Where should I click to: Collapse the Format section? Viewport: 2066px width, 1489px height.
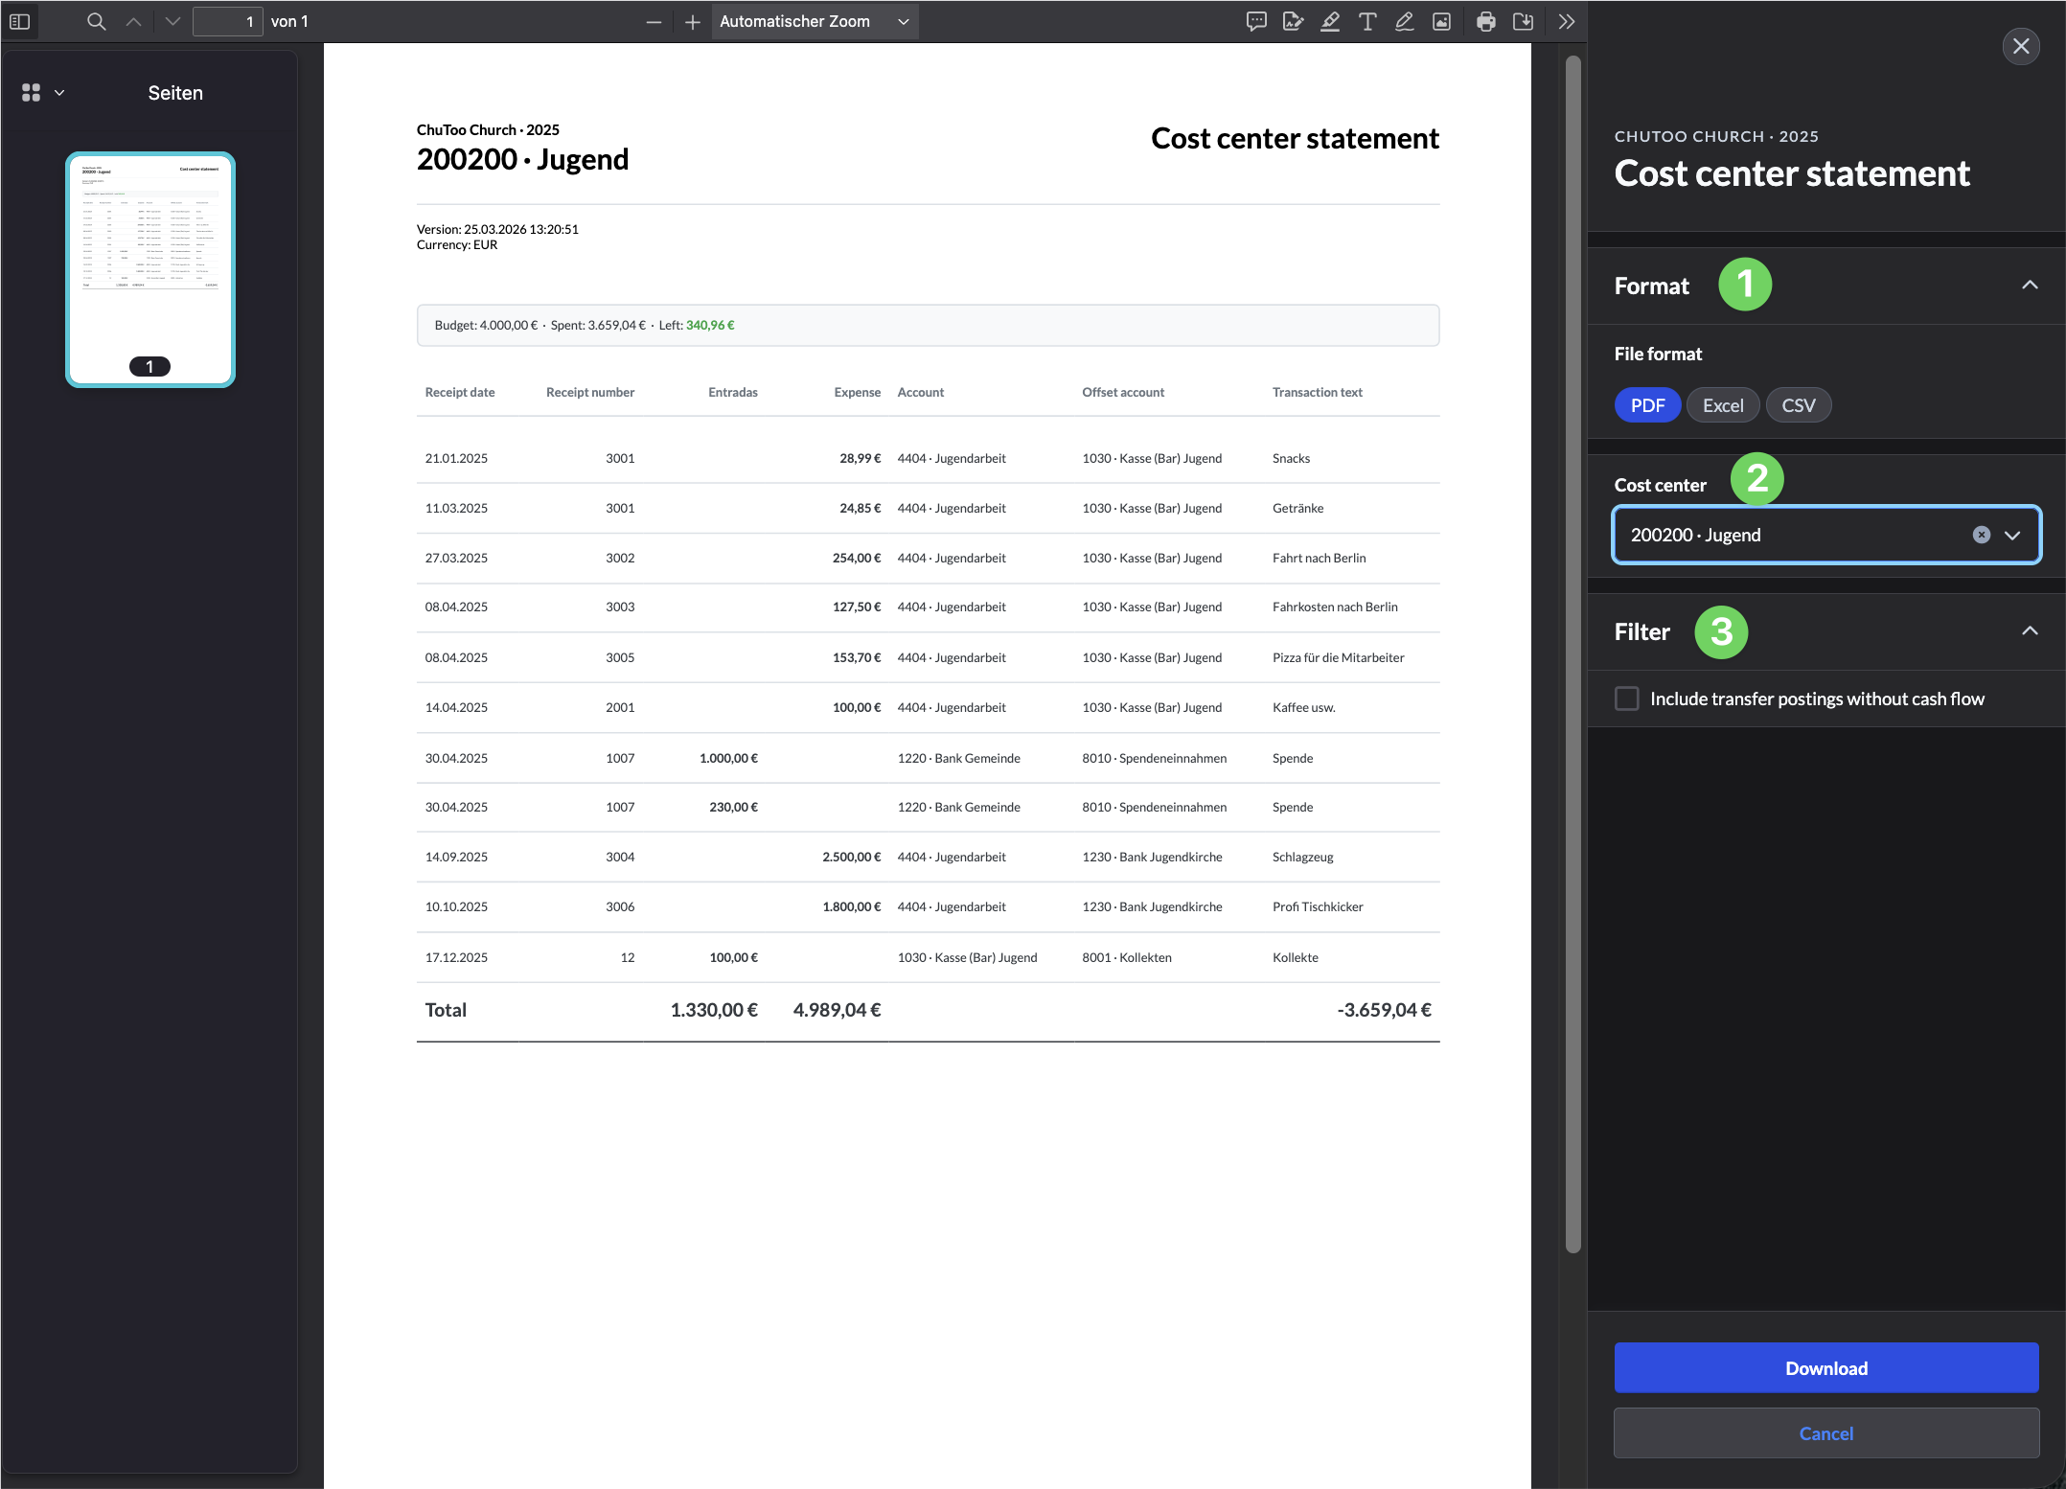2029,286
